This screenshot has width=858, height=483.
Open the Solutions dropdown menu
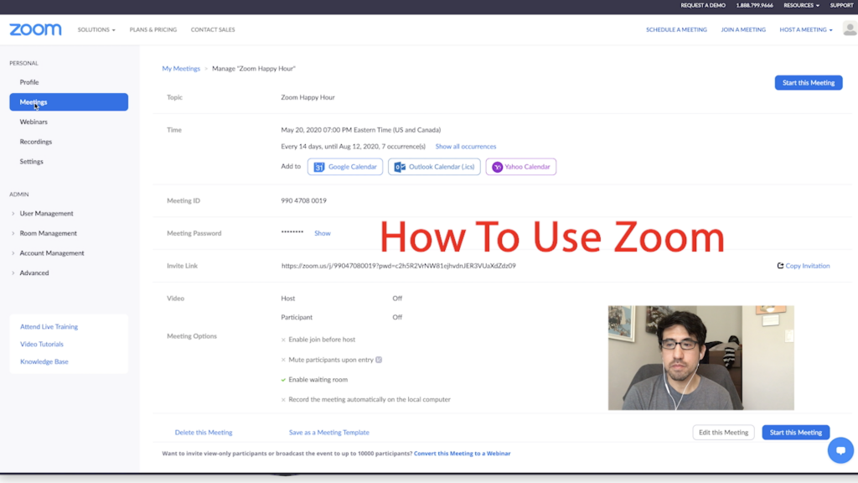pos(96,29)
